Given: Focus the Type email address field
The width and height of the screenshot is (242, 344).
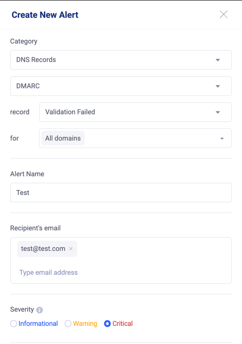Looking at the screenshot, I should click(48, 272).
